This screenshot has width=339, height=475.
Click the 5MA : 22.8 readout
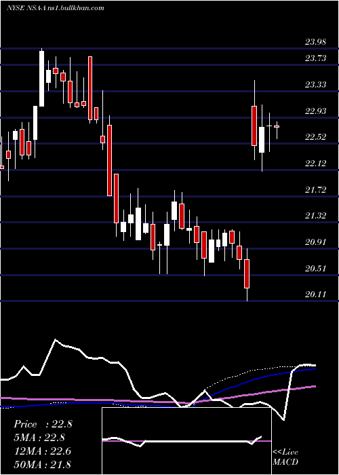39,438
